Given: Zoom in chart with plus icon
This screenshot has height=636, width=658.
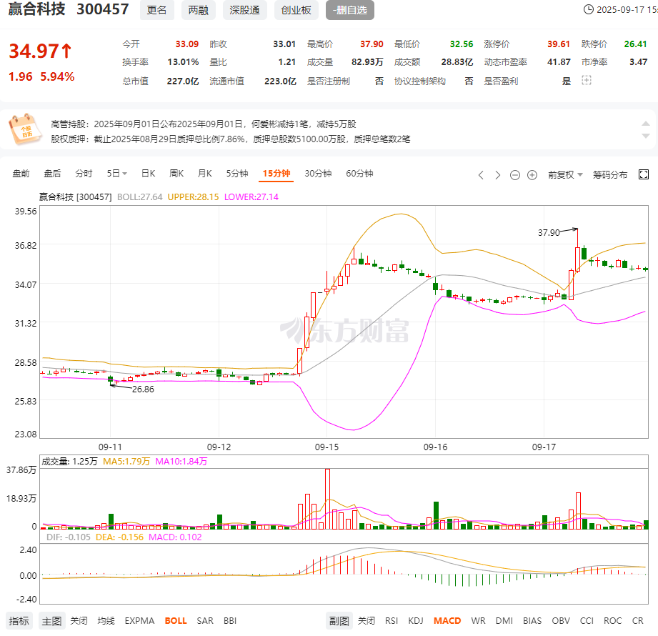Looking at the screenshot, I should (x=532, y=174).
